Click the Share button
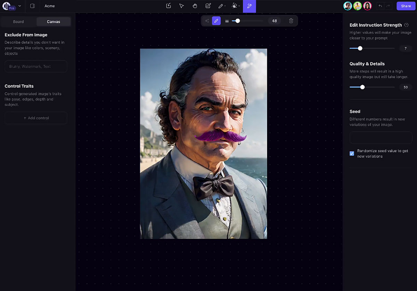 (x=406, y=6)
